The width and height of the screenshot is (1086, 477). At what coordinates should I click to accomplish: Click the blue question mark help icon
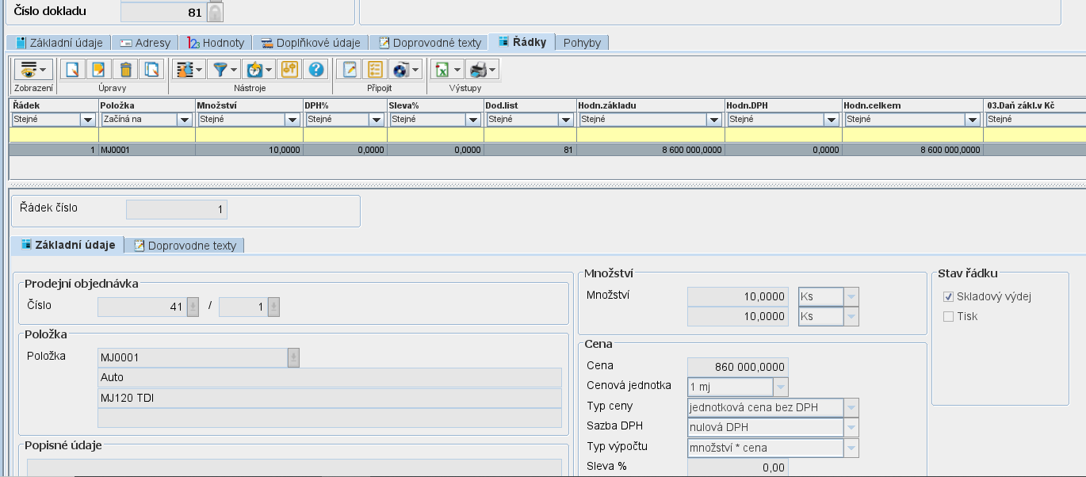315,70
